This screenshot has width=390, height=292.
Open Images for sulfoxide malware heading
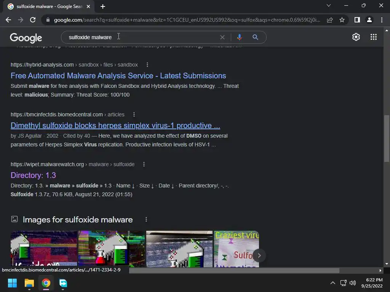click(78, 220)
